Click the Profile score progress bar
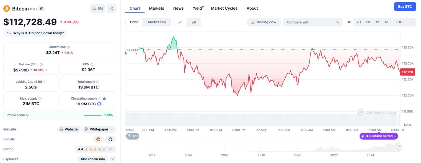This screenshot has width=421, height=163. (93, 115)
